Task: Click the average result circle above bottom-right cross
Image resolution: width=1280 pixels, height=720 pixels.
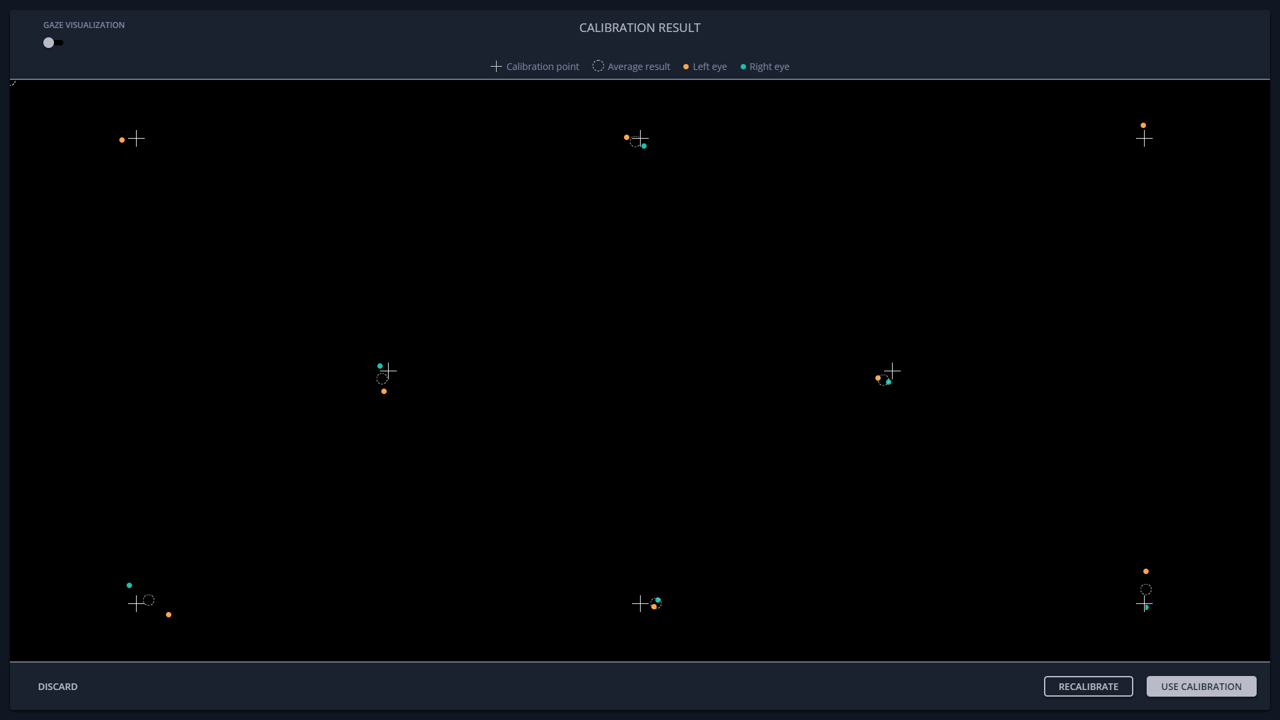Action: pos(1146,589)
